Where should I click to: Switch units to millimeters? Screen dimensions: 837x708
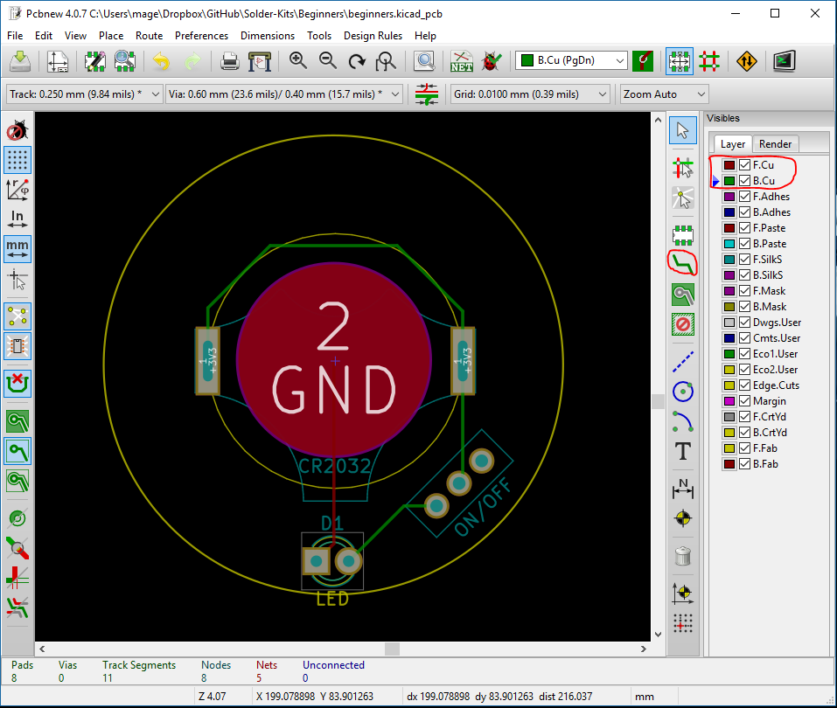click(x=17, y=248)
